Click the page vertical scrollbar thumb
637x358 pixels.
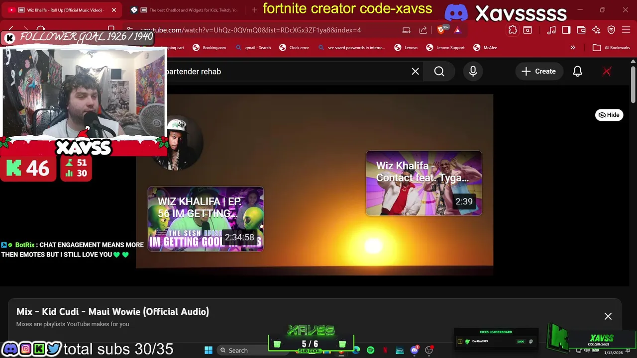[x=633, y=84]
